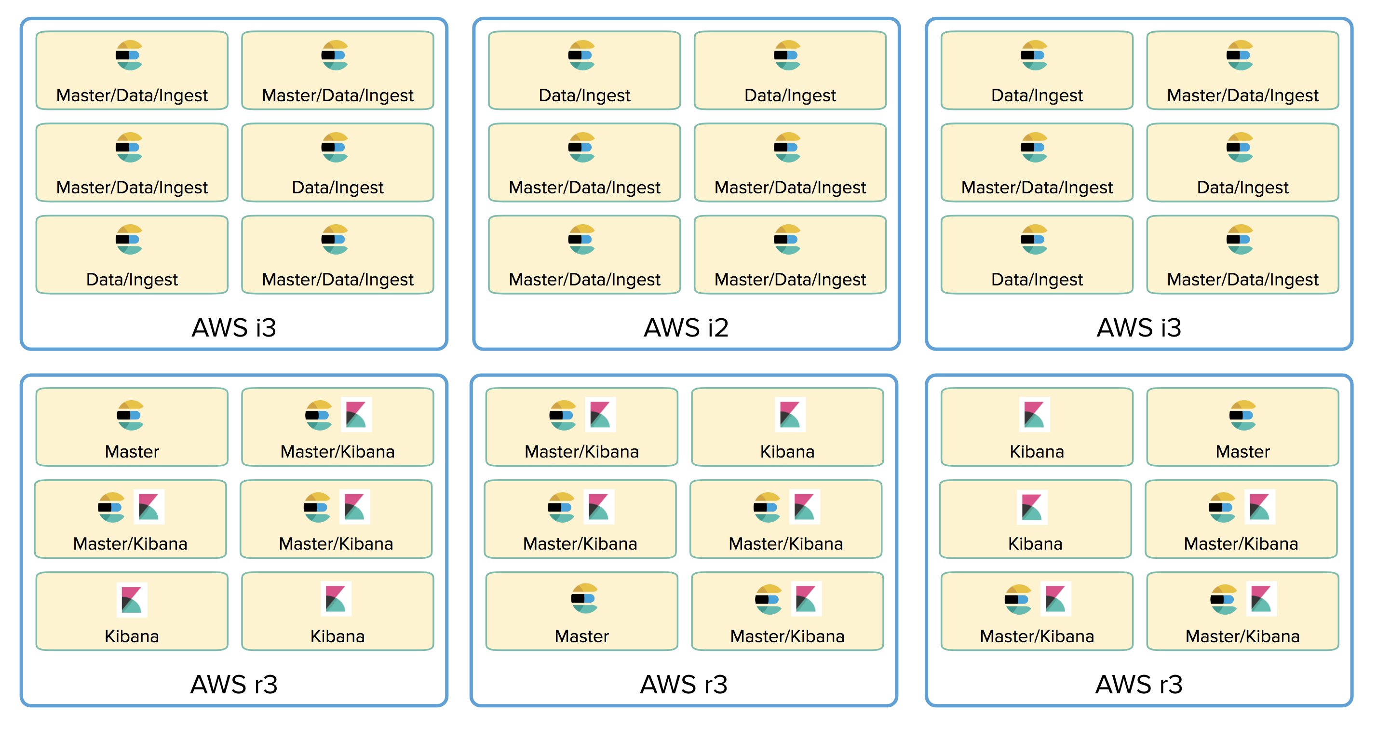Click Kibana icon of top-row Kibana node, right r3 group
This screenshot has height=729, width=1377.
[x=1034, y=415]
